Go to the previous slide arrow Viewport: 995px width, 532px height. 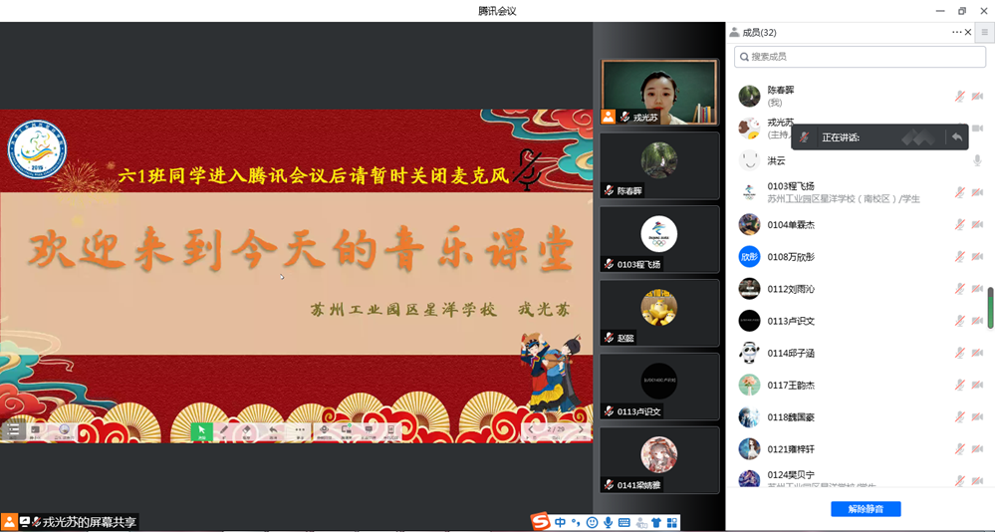pyautogui.click(x=533, y=429)
